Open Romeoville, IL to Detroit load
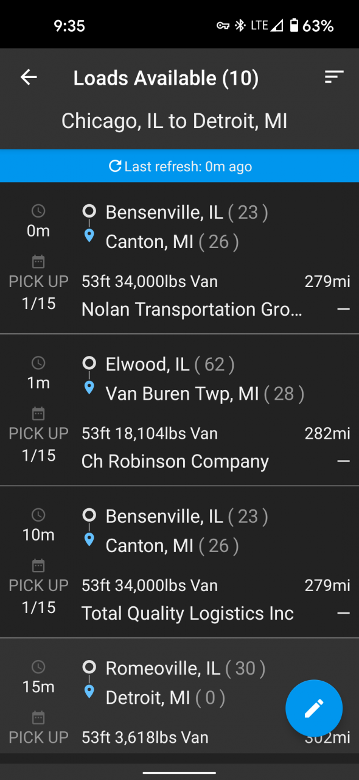Image resolution: width=359 pixels, height=780 pixels. (179, 696)
